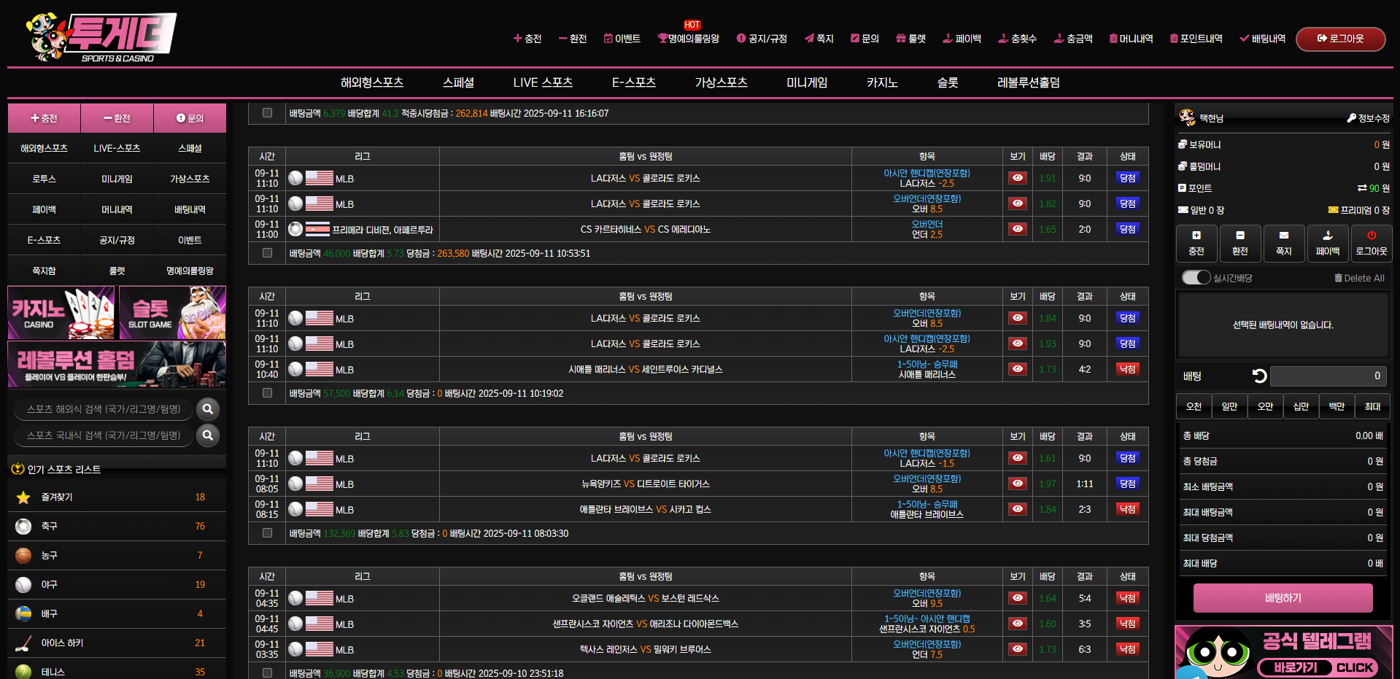Click the sports search magnifier icon for overseas

tap(208, 409)
